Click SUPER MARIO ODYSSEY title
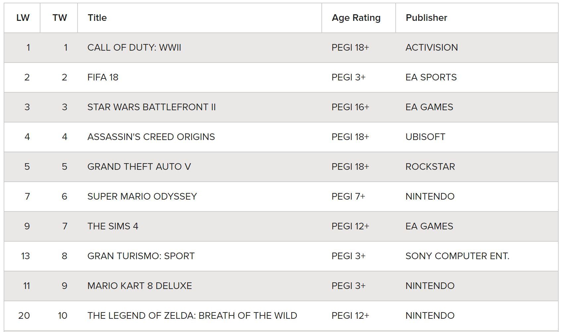 coord(142,197)
